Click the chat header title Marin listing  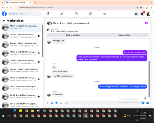pyautogui.click(x=71, y=23)
